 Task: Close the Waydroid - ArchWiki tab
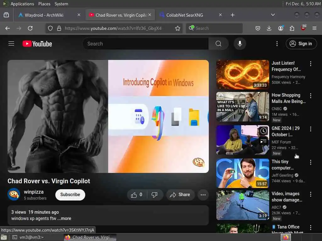point(79,15)
